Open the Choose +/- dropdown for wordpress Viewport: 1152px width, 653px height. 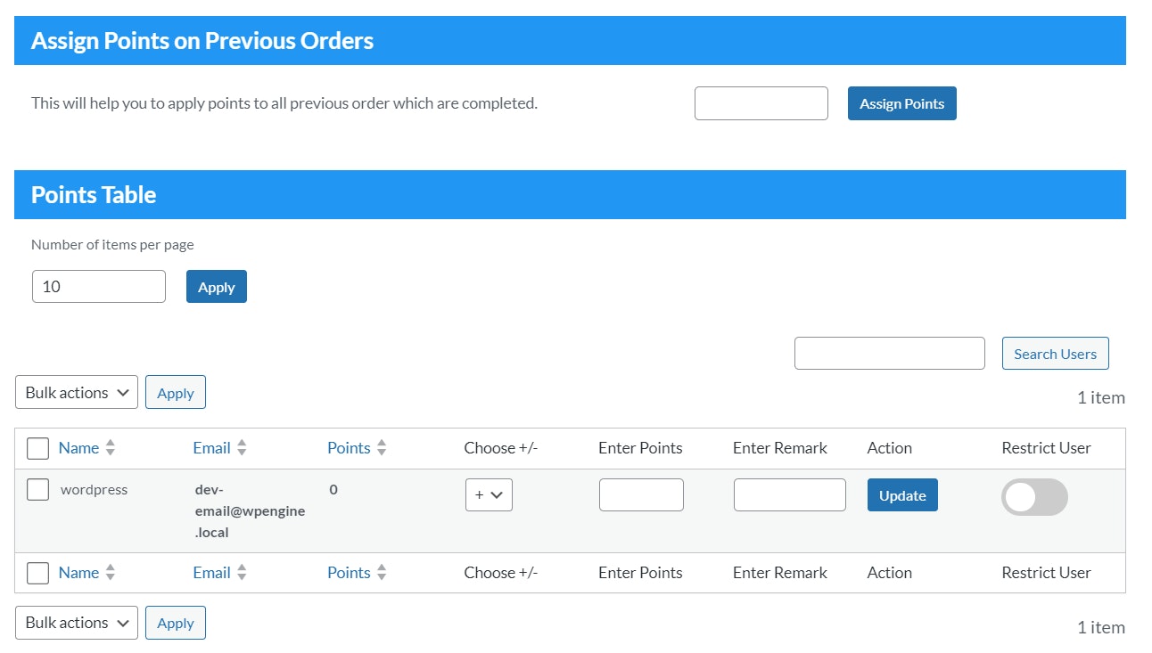(x=489, y=495)
